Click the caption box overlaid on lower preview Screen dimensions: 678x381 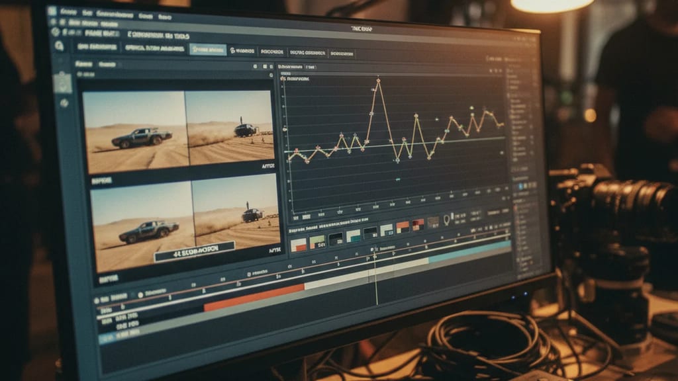pos(195,251)
